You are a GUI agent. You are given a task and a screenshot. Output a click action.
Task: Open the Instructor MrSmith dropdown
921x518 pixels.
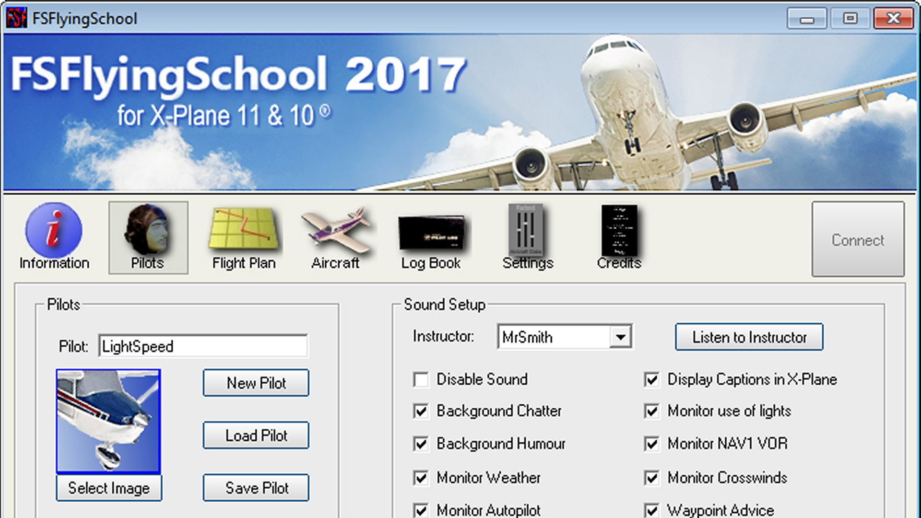[x=620, y=337]
